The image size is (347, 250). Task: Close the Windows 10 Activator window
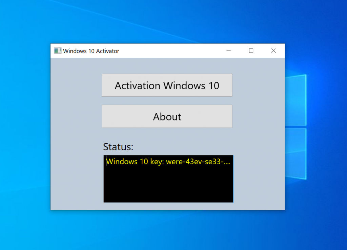[273, 51]
